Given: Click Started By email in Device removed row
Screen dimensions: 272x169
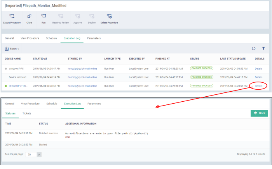Looking at the screenshot, I should point(82,77).
